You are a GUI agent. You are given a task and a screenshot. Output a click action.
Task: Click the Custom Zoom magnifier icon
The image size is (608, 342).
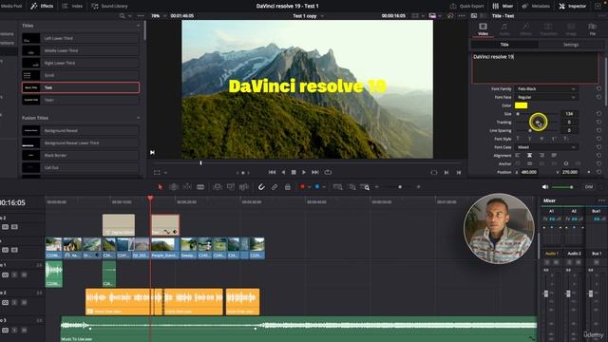365,187
